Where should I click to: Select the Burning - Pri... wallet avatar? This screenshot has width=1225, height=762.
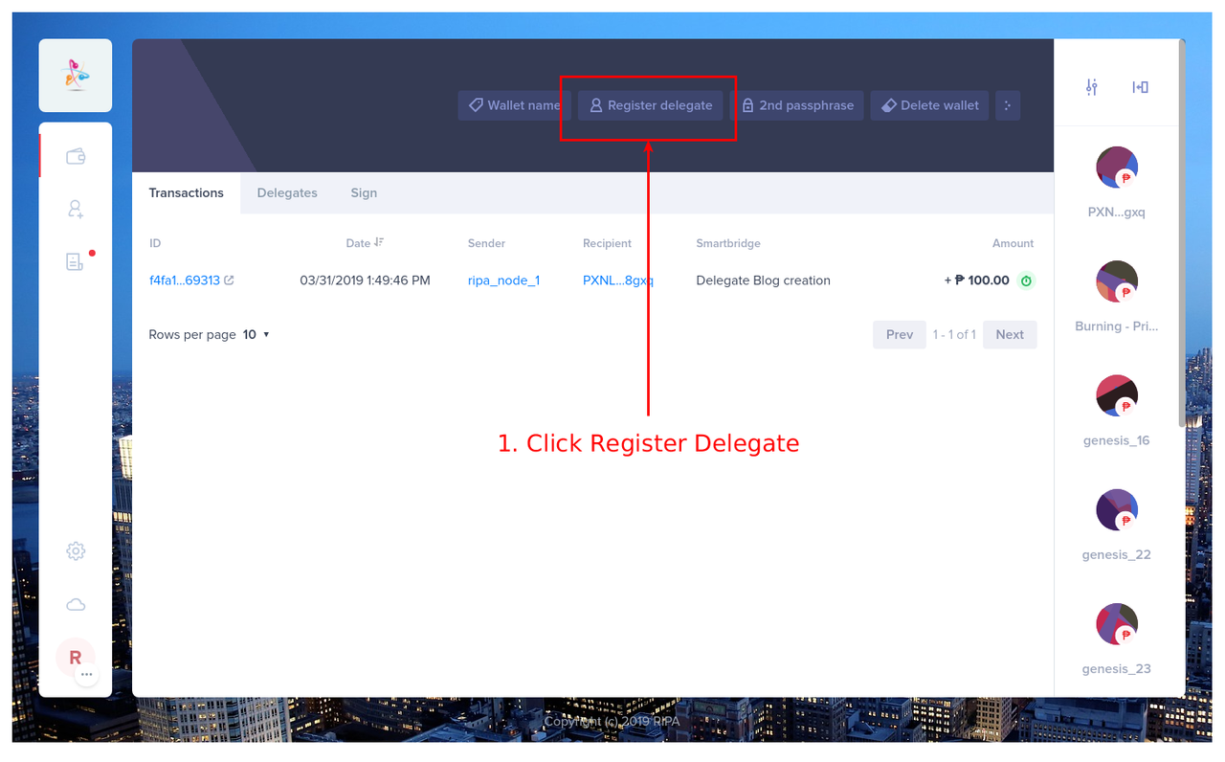point(1117,281)
